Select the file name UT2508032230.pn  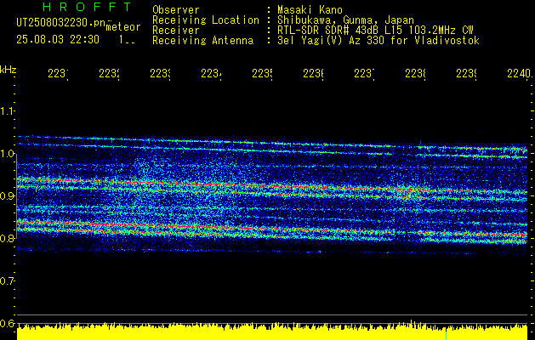[60, 22]
